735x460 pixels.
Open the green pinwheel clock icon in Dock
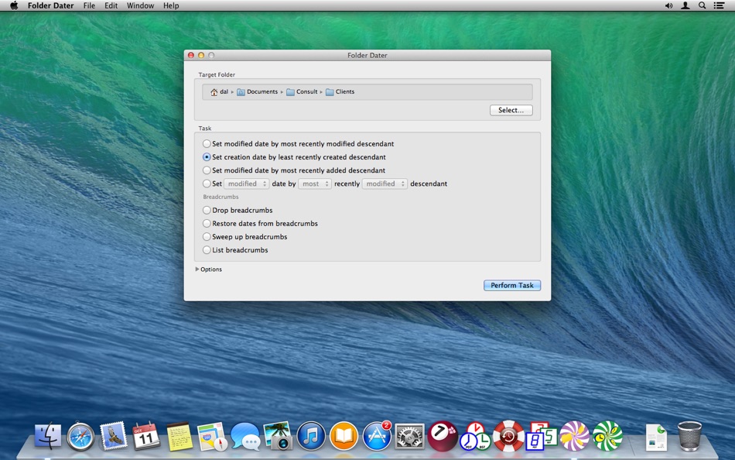click(x=607, y=436)
